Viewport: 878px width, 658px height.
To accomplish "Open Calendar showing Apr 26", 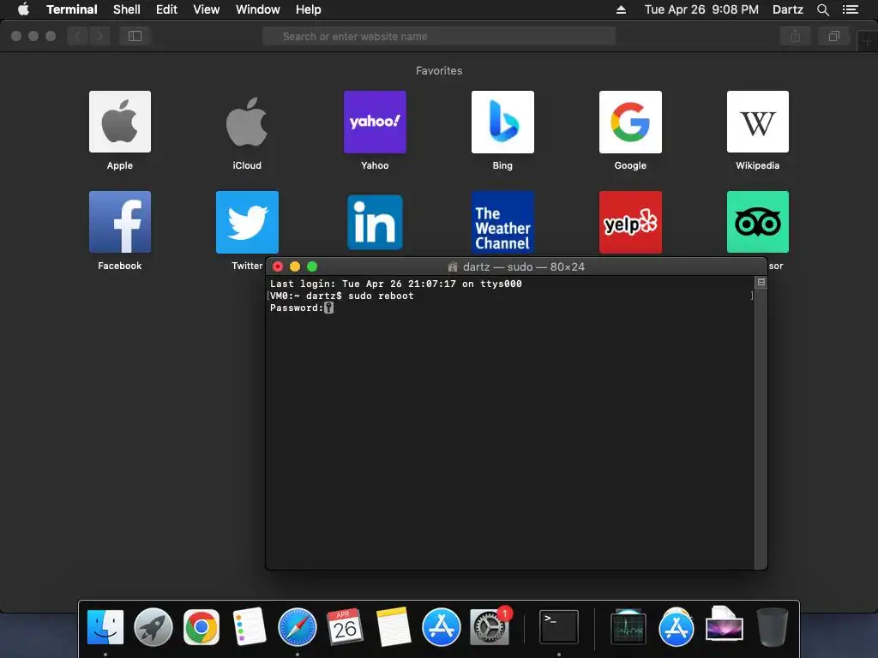I will point(345,626).
